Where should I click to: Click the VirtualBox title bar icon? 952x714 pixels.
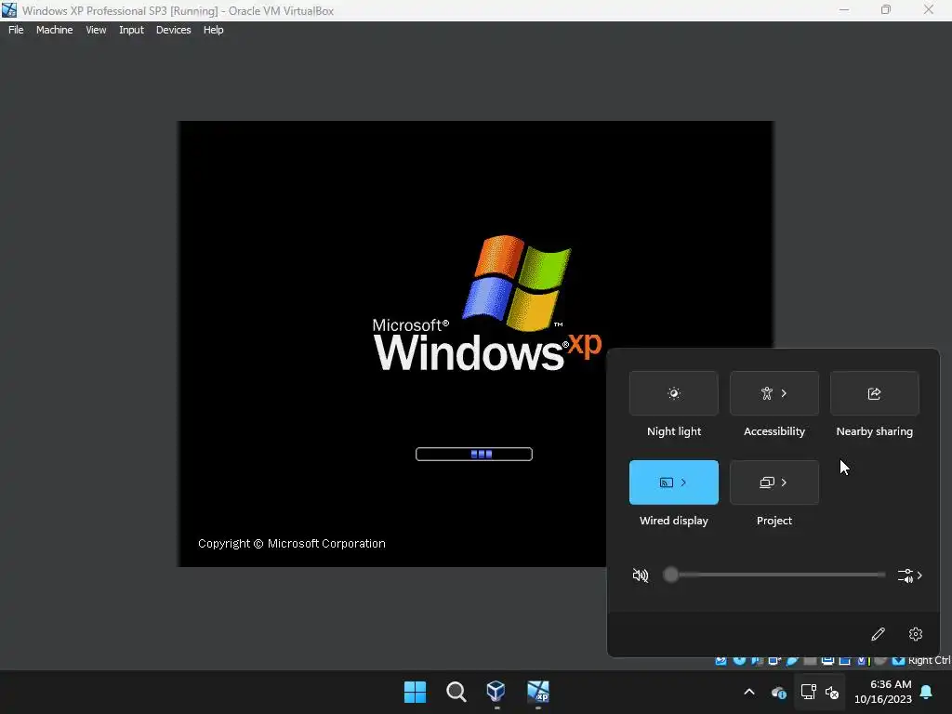[x=9, y=10]
